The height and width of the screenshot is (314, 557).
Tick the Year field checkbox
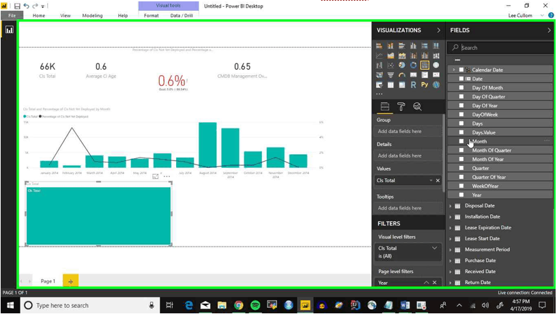tap(461, 195)
